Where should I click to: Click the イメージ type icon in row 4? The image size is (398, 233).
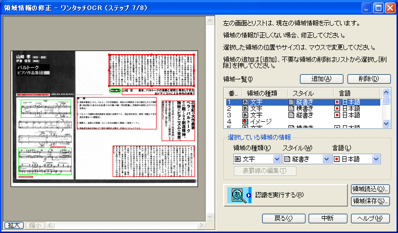[245, 122]
